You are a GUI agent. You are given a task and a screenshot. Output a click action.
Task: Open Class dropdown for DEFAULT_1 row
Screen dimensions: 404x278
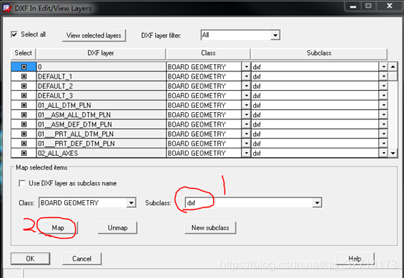click(246, 76)
